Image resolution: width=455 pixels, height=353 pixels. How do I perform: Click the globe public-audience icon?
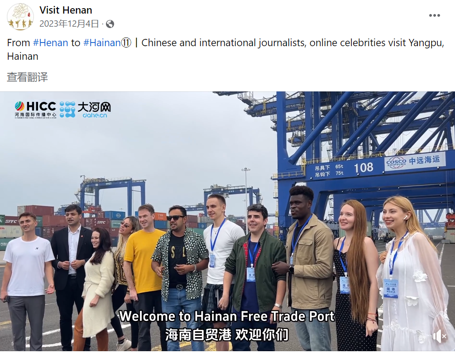(110, 24)
